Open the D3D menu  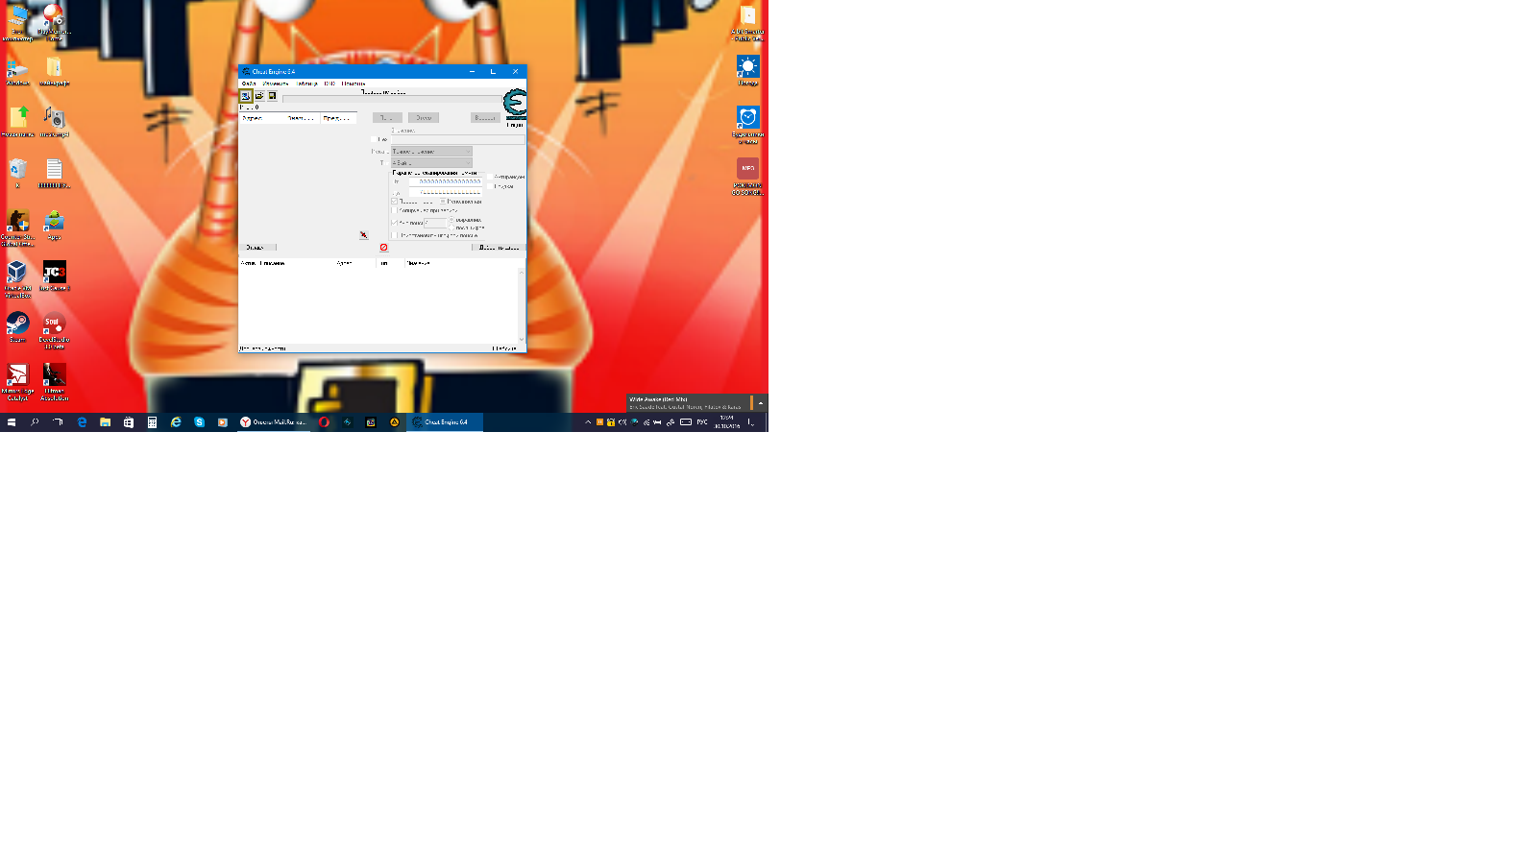(329, 84)
